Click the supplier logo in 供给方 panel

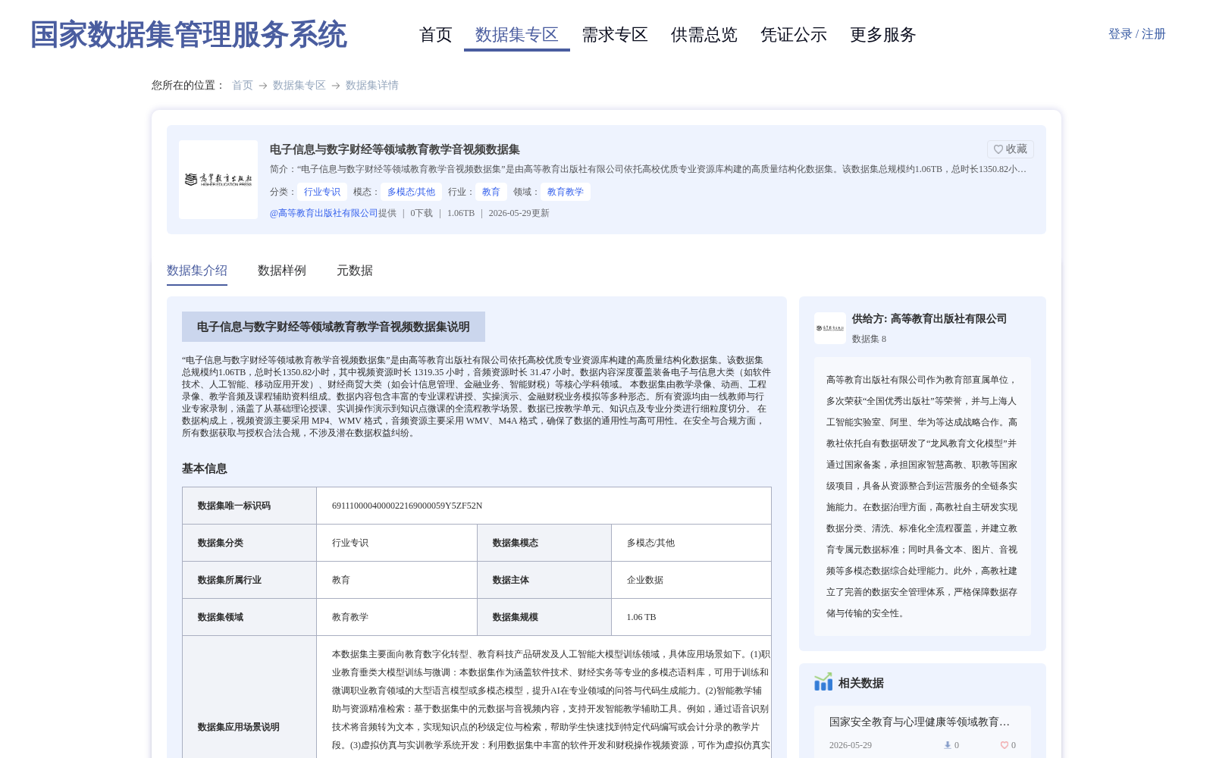tap(830, 328)
